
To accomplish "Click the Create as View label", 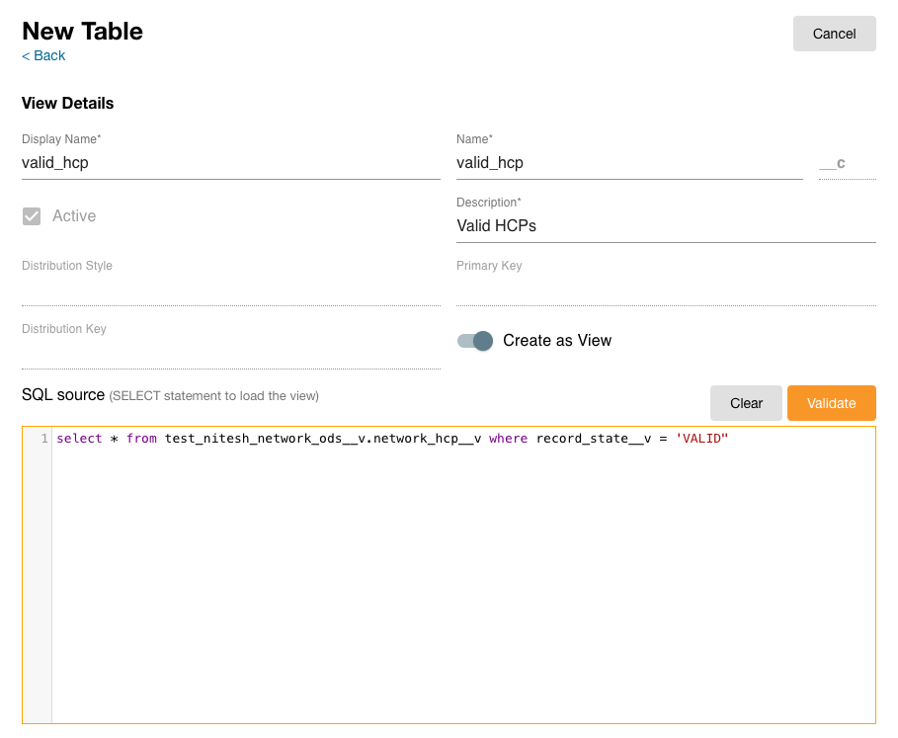I will 557,341.
